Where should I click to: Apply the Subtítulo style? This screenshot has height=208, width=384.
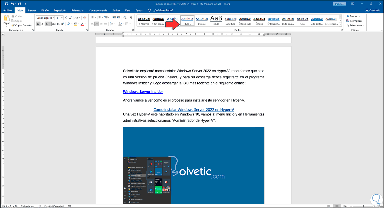pos(230,21)
